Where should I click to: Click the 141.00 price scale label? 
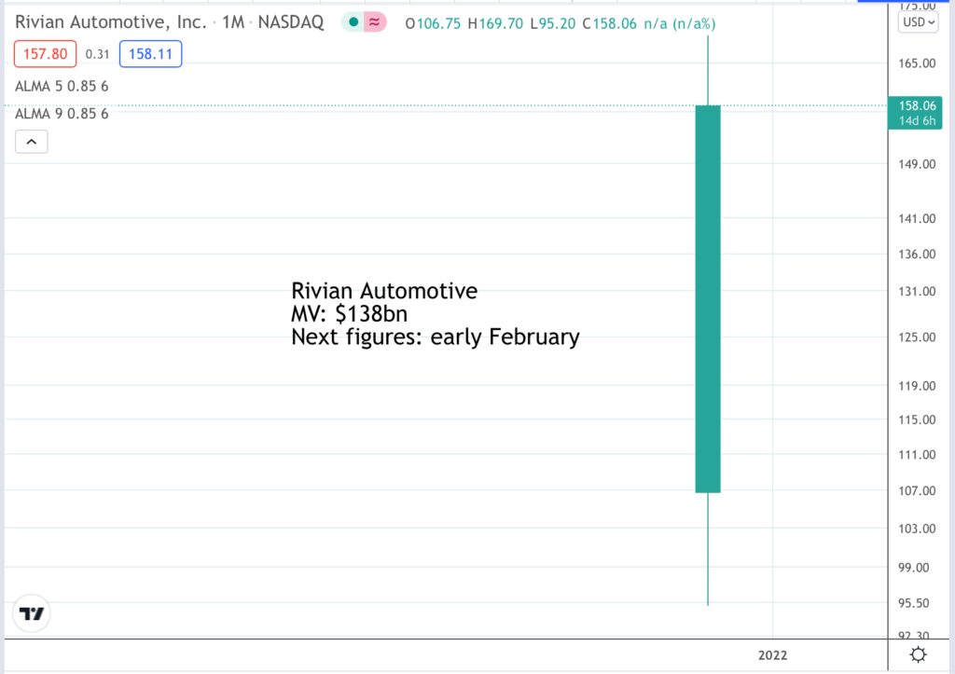pyautogui.click(x=917, y=218)
